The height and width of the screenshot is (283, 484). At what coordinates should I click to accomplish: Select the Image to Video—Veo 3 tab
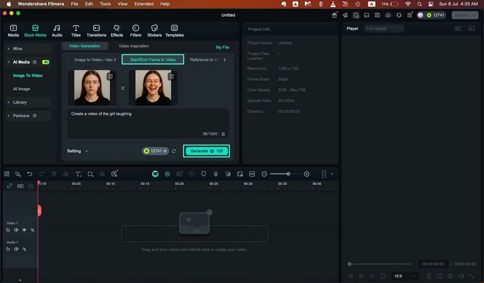pos(95,60)
